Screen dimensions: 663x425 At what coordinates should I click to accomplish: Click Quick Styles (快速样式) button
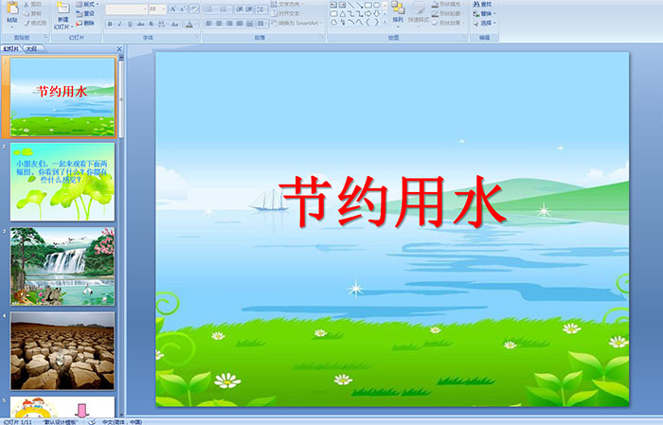[x=419, y=12]
